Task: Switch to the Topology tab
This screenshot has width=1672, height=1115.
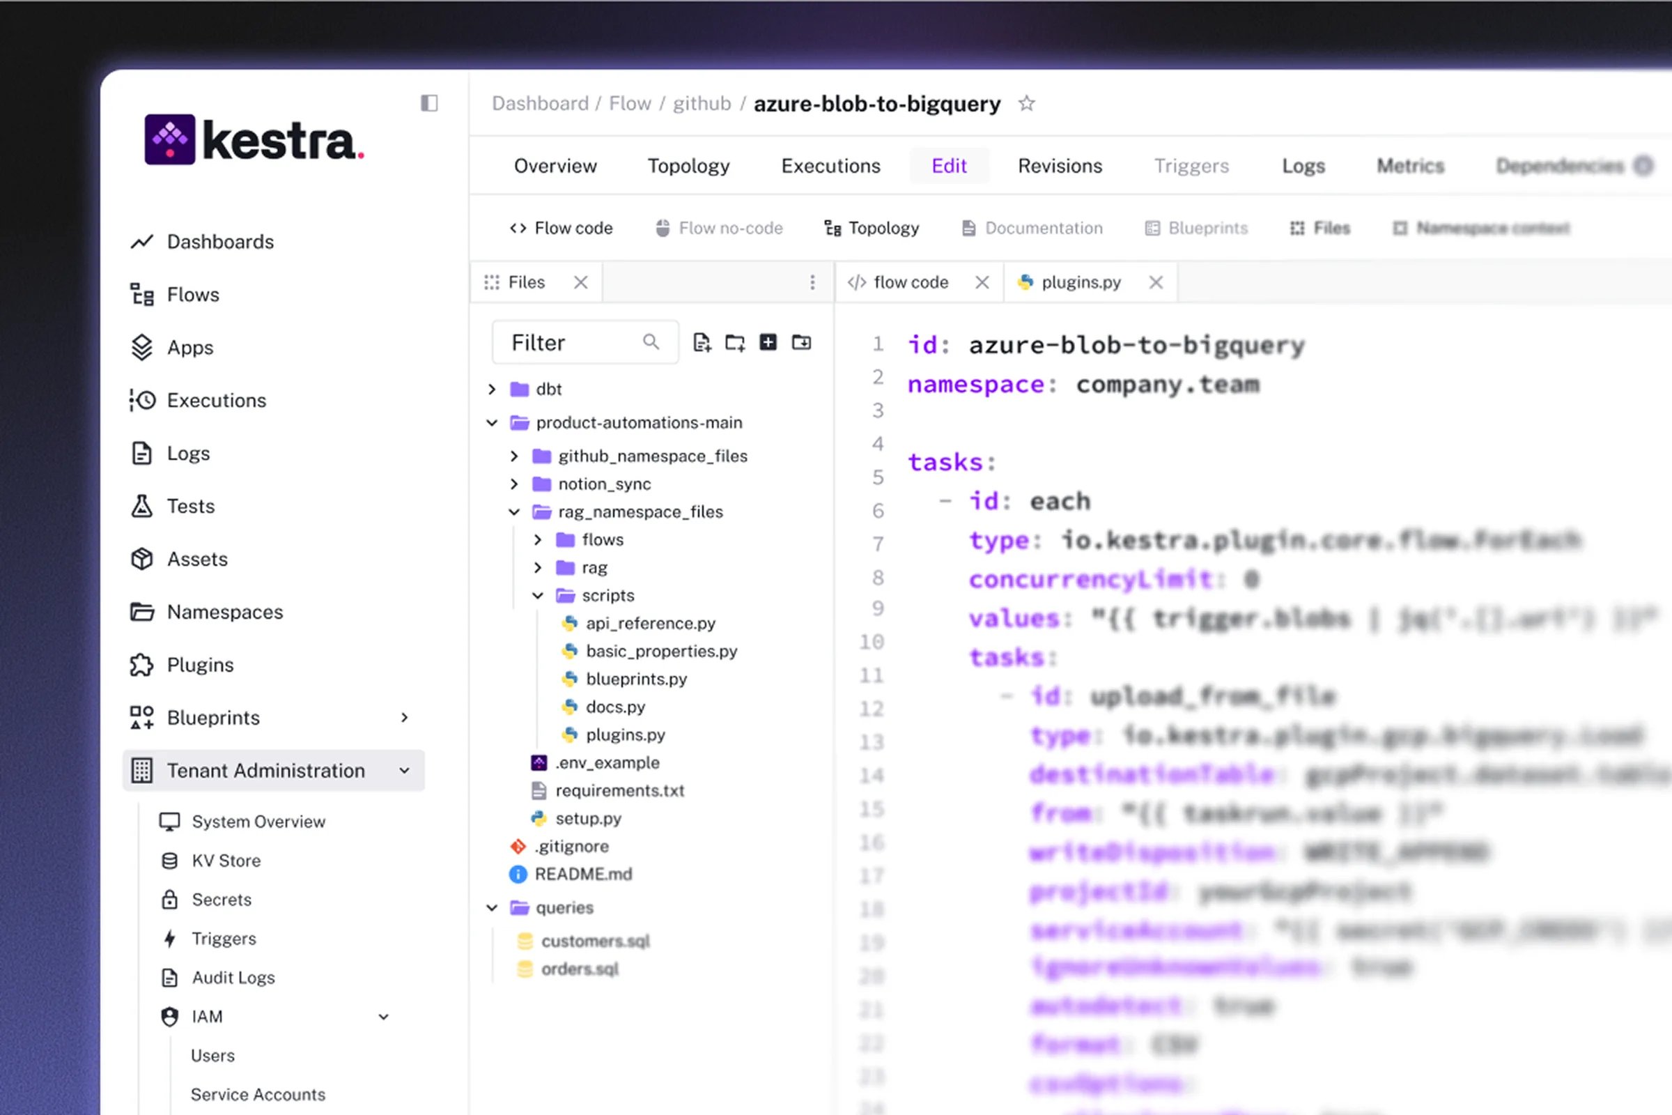Action: point(688,166)
